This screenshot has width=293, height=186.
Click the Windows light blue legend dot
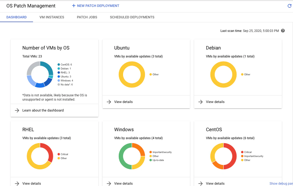pyautogui.click(x=59, y=81)
